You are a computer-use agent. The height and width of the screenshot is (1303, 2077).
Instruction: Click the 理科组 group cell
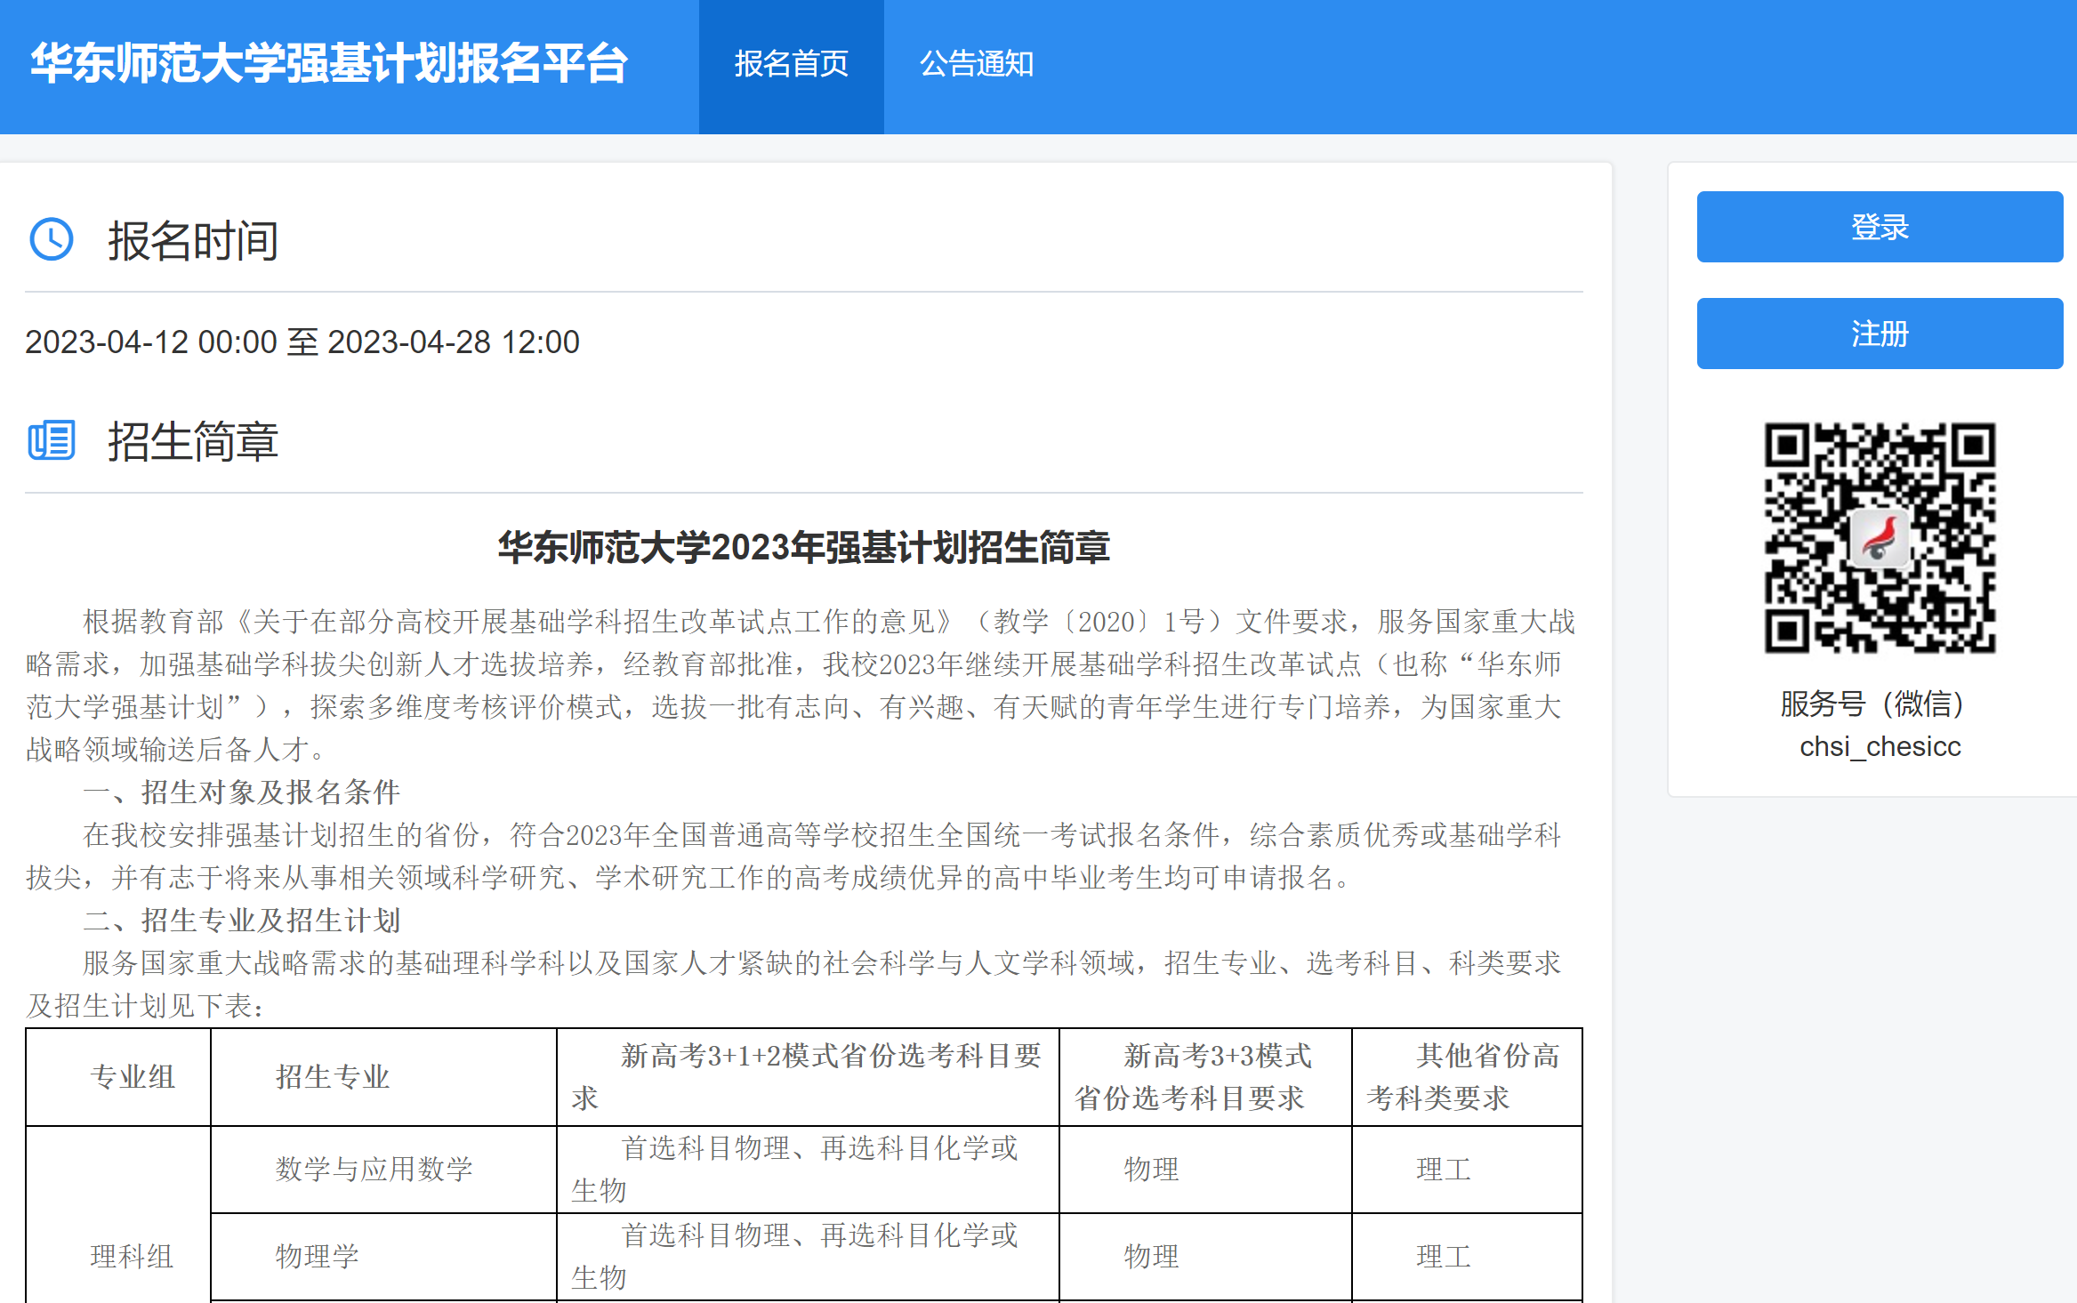click(x=132, y=1256)
